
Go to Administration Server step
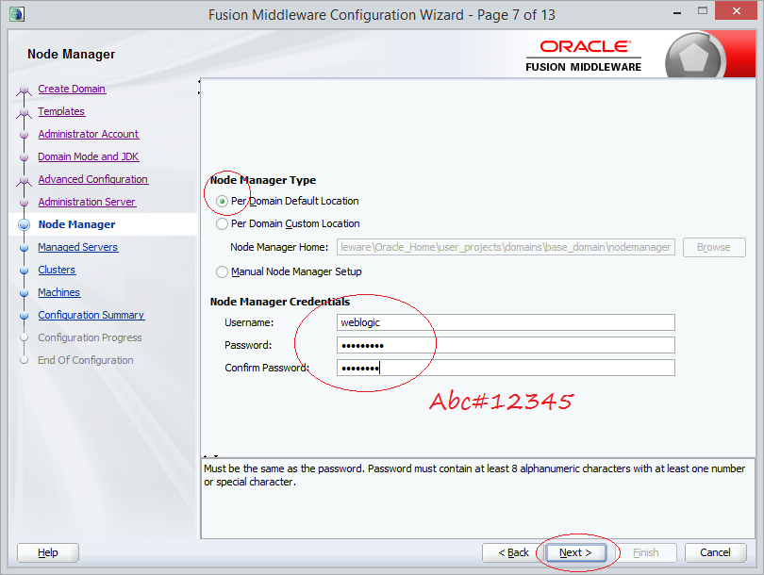click(x=87, y=202)
